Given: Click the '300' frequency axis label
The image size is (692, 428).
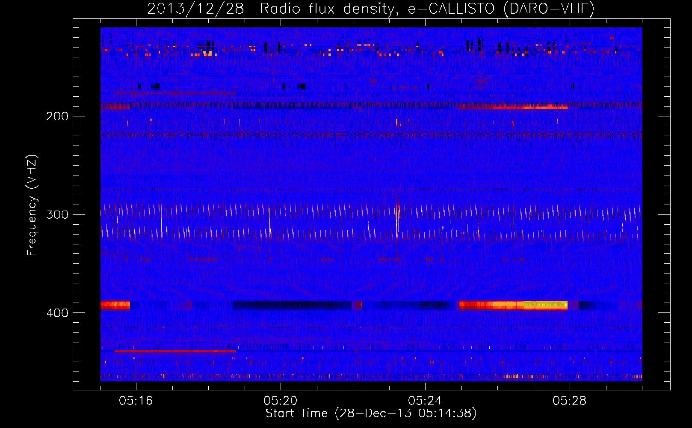Looking at the screenshot, I should tap(57, 214).
